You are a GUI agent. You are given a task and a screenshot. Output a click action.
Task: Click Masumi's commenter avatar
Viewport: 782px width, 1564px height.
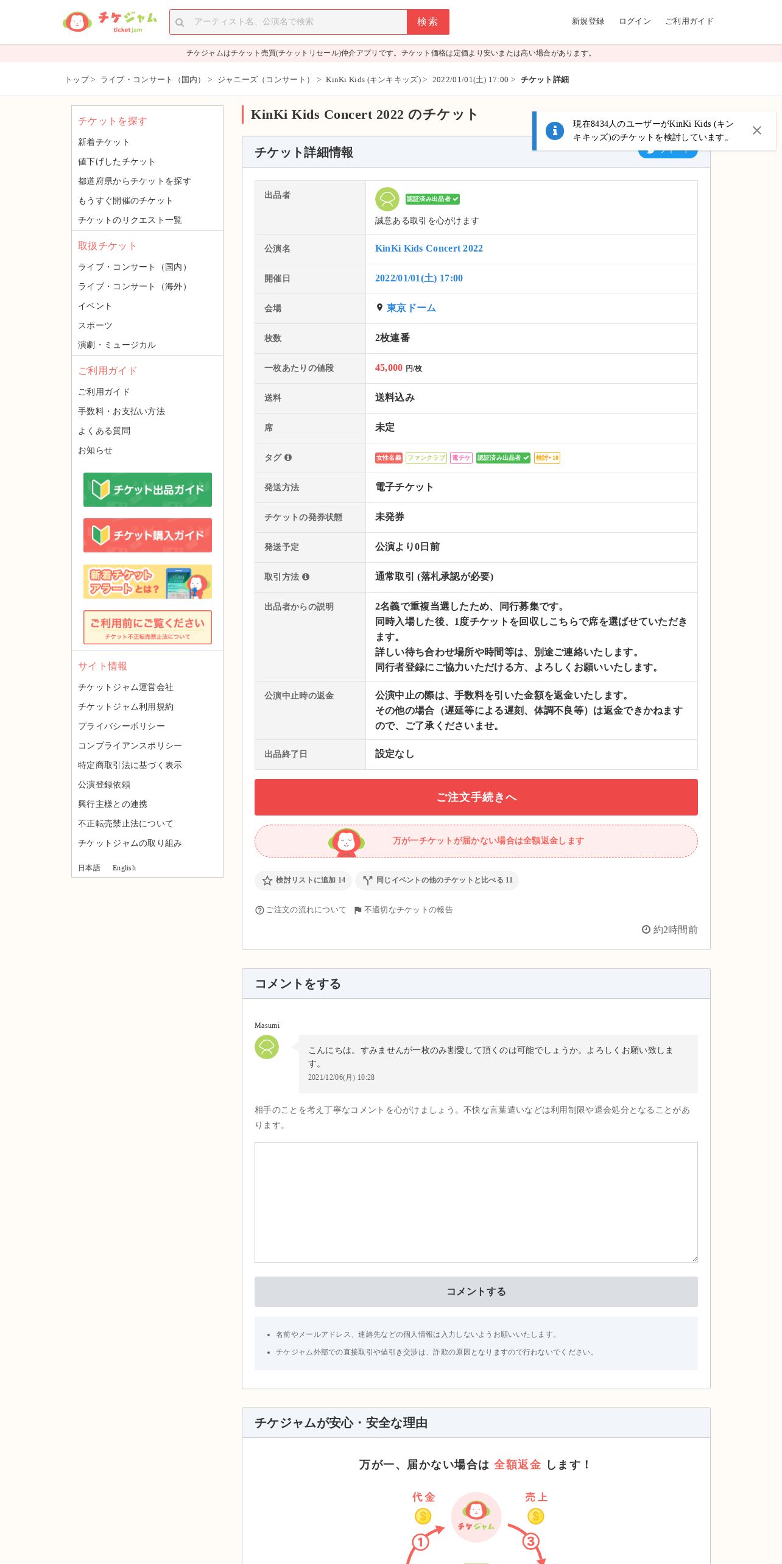tap(267, 1047)
